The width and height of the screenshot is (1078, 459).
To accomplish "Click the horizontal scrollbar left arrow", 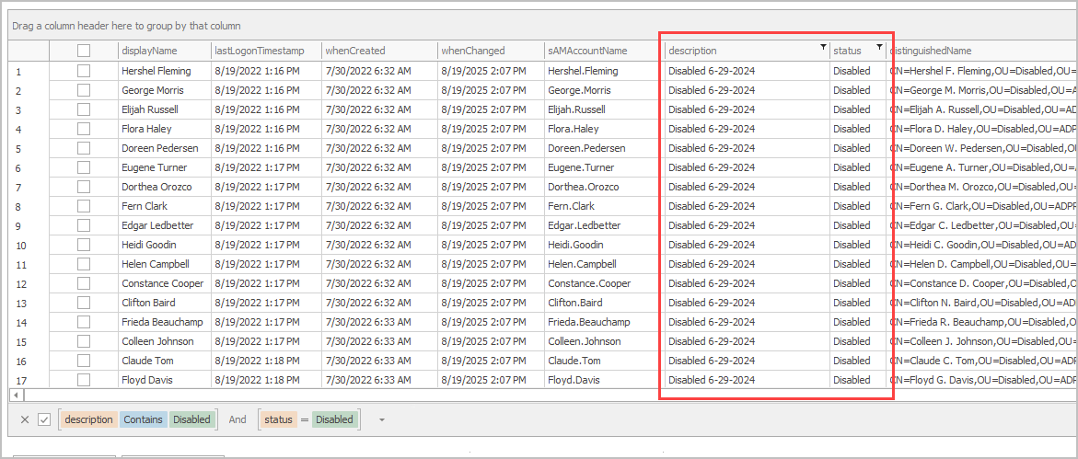I will point(16,395).
